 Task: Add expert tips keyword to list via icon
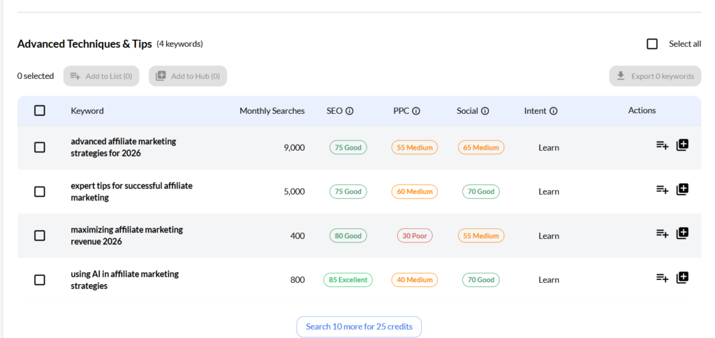tap(662, 189)
